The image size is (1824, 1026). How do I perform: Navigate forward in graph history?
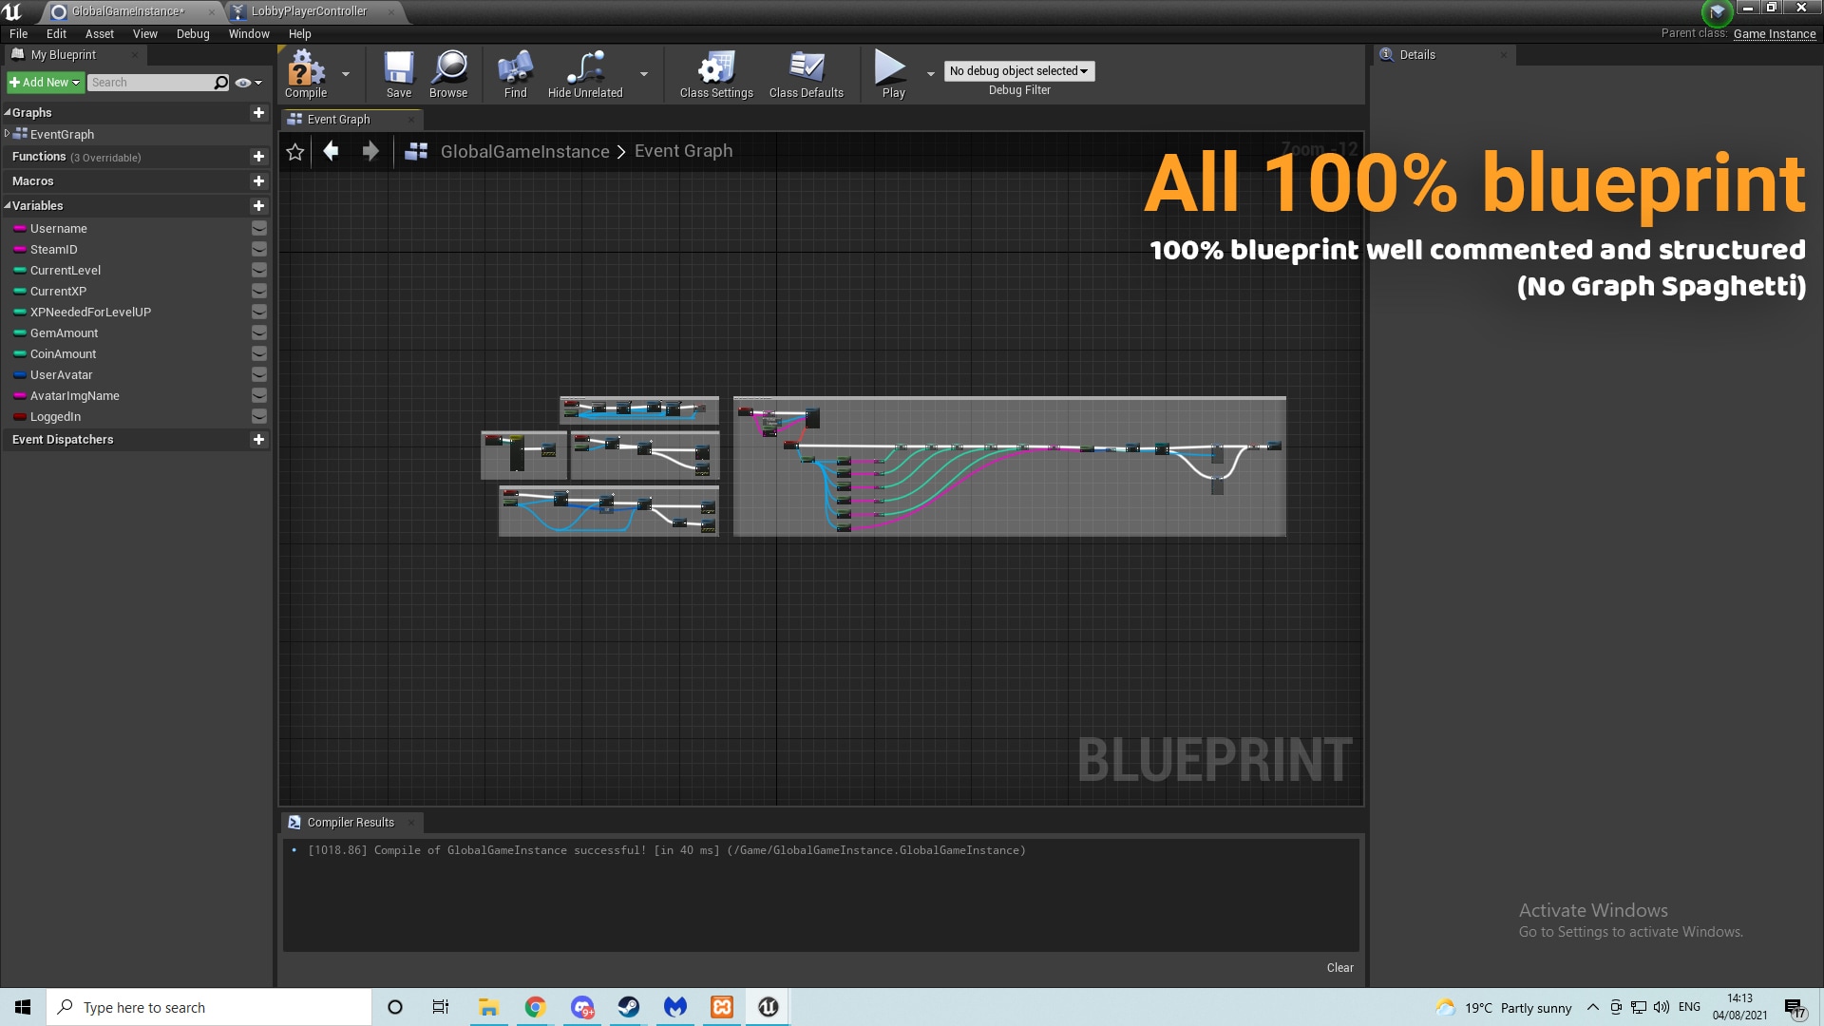click(370, 151)
